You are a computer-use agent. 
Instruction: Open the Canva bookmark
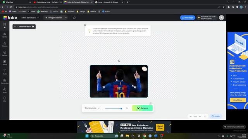[106, 12]
